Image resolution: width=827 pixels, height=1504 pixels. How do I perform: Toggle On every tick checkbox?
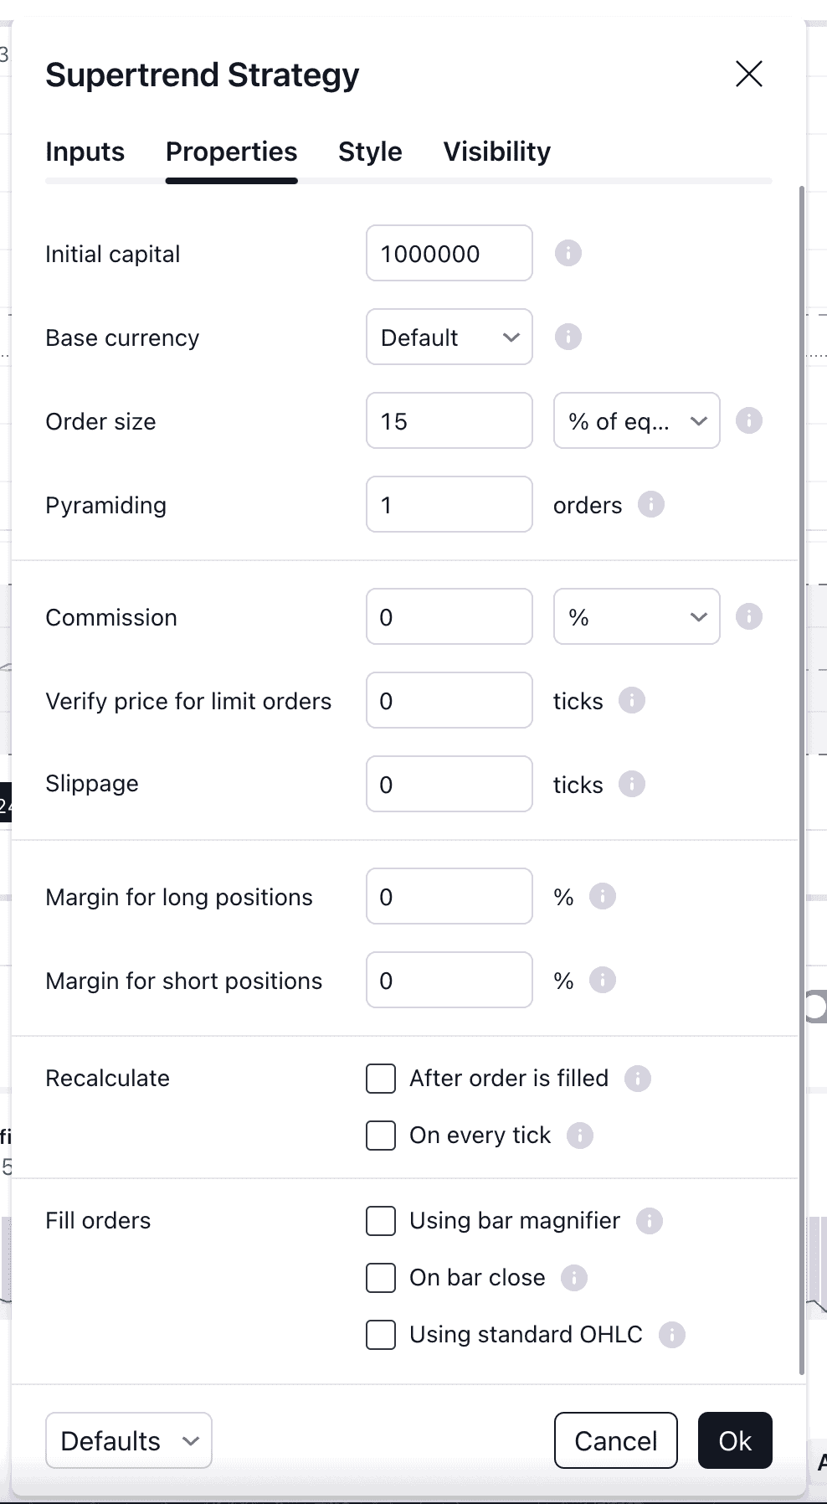click(381, 1136)
